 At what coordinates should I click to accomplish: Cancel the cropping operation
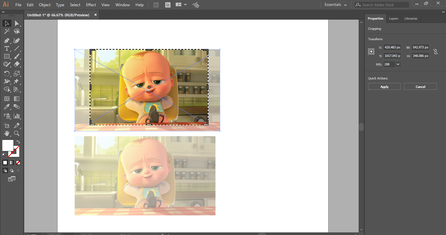[x=420, y=86]
